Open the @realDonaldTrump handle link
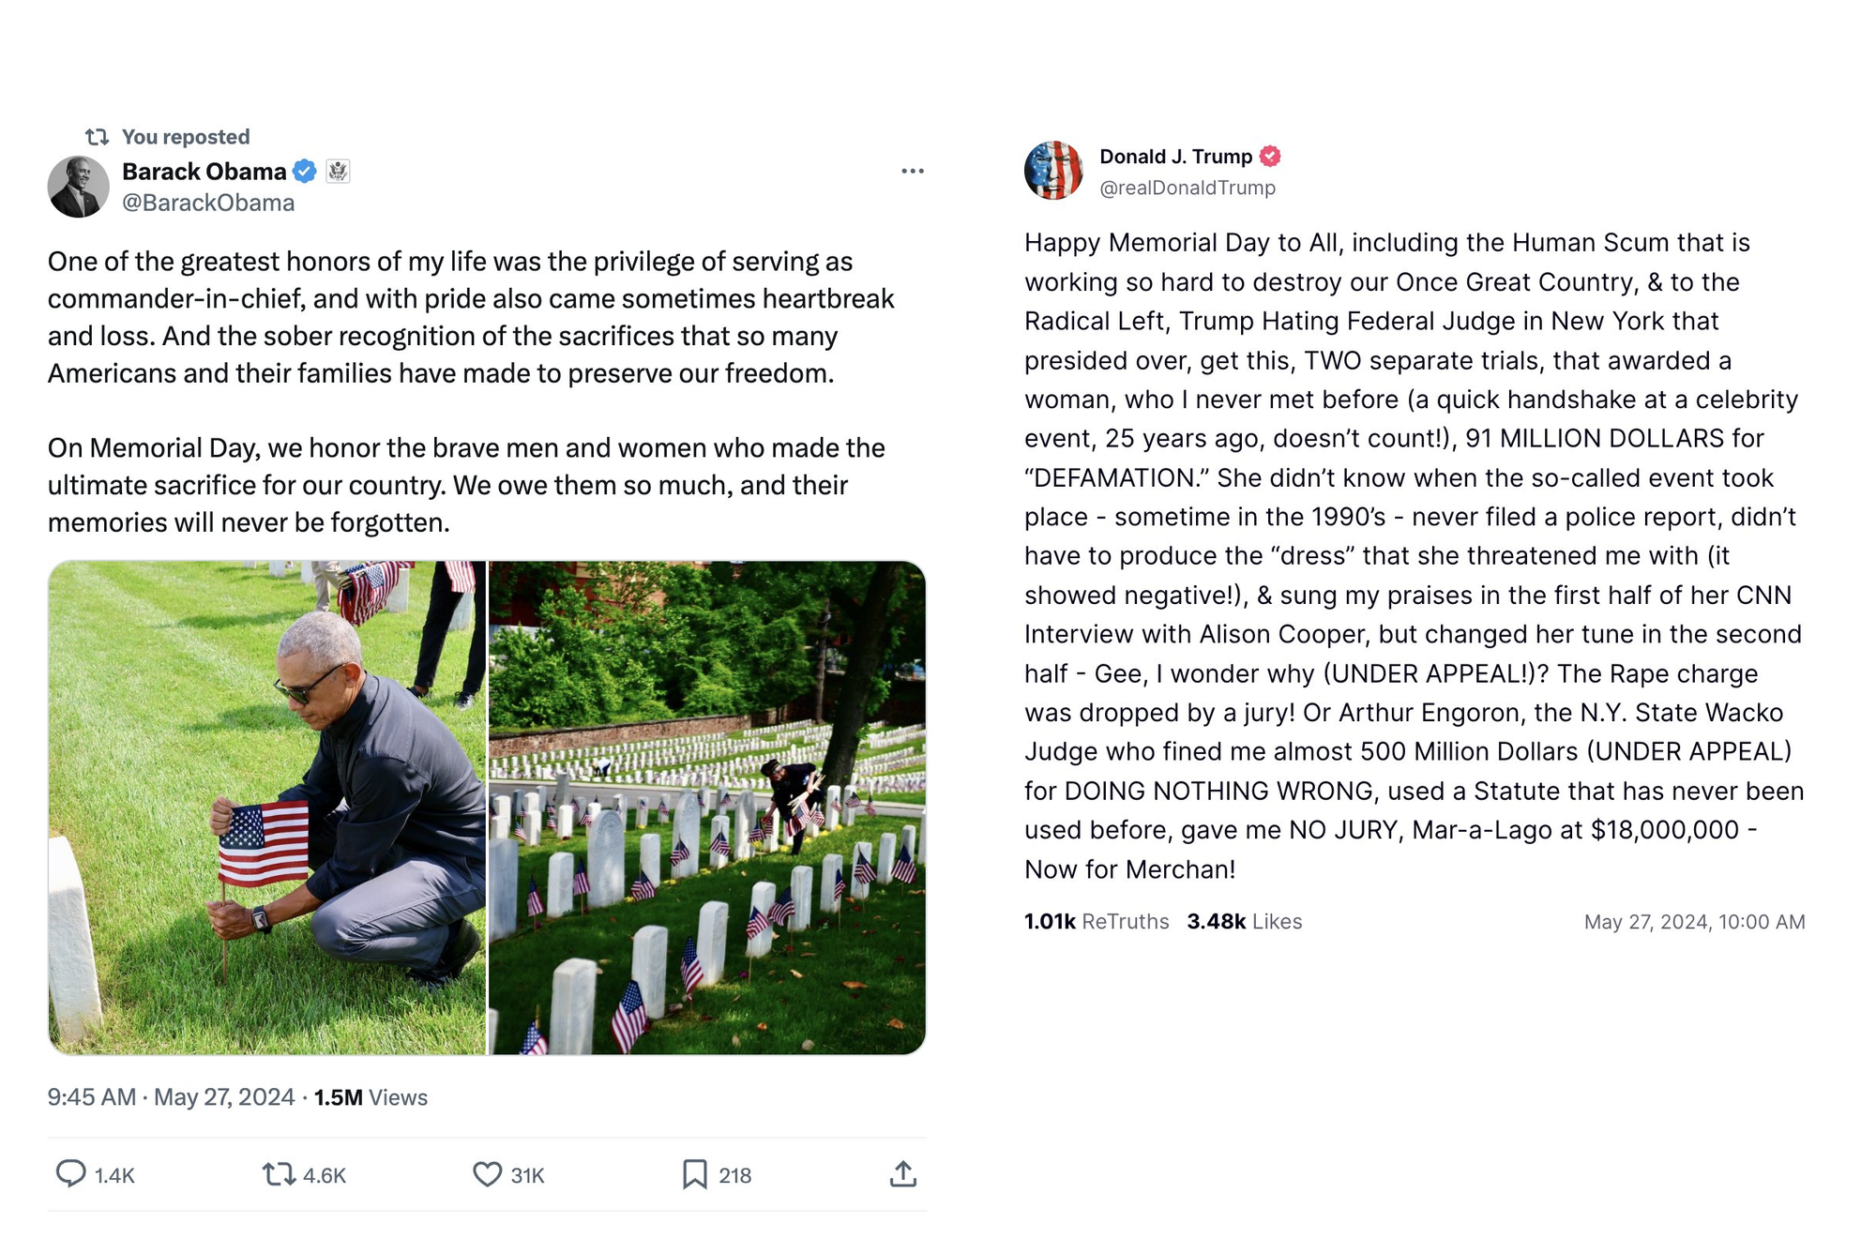Viewport: 1876px width, 1253px height. point(1188,188)
